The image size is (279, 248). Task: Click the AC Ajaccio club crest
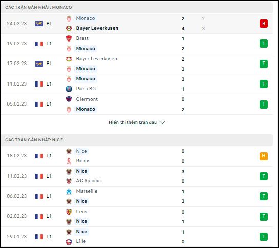69,181
